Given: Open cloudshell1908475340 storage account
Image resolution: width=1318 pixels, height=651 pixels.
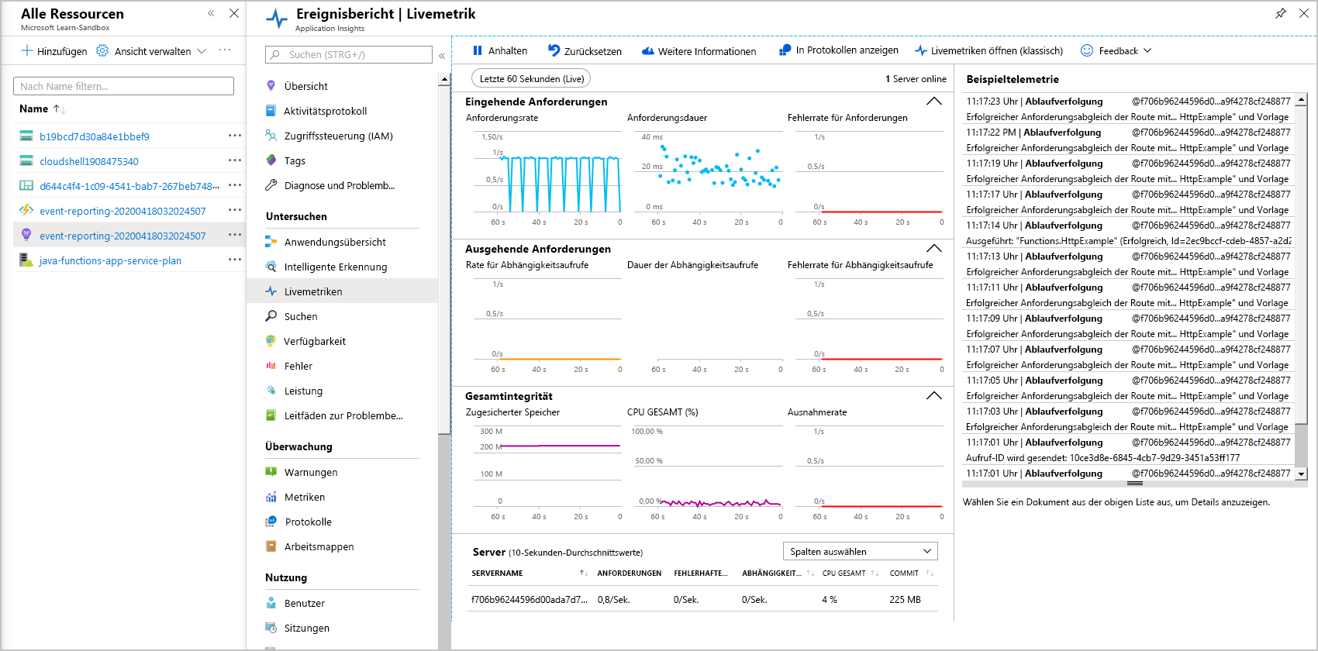Looking at the screenshot, I should coord(89,161).
